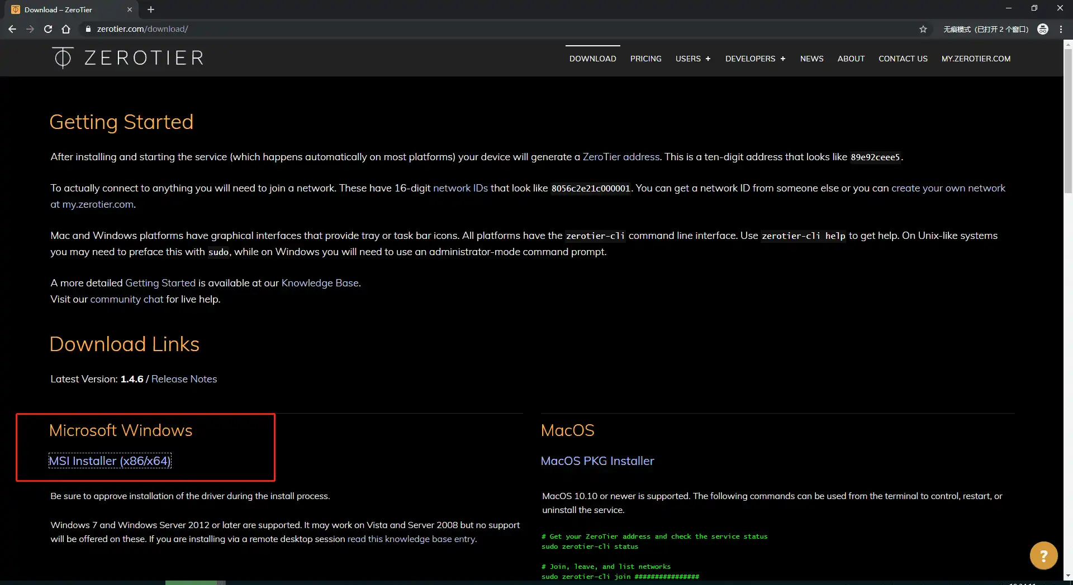Click the address bar URL

pos(143,29)
